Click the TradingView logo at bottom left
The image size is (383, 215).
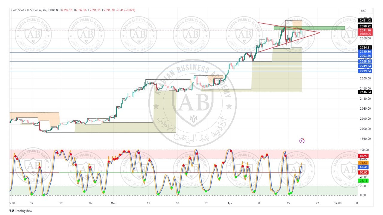[x=21, y=211]
